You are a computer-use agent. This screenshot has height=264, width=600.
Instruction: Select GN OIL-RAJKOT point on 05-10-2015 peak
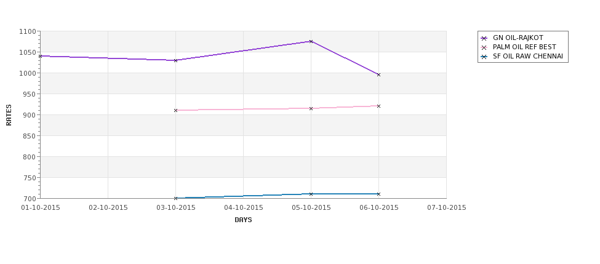[x=311, y=41]
